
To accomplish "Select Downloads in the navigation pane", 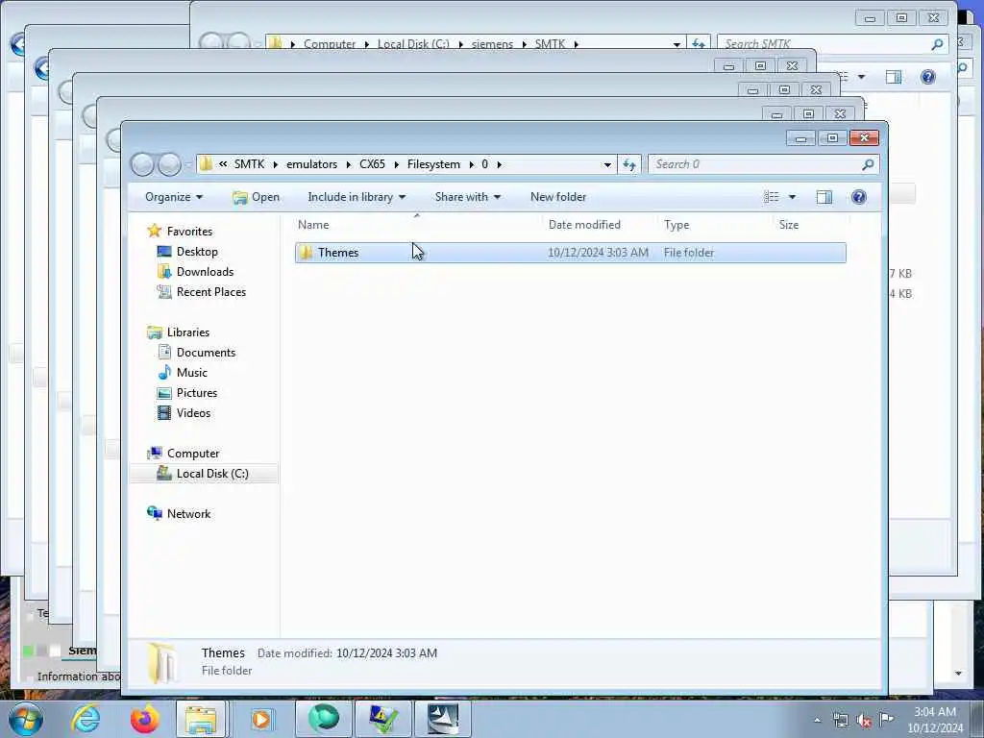I will click(x=206, y=272).
